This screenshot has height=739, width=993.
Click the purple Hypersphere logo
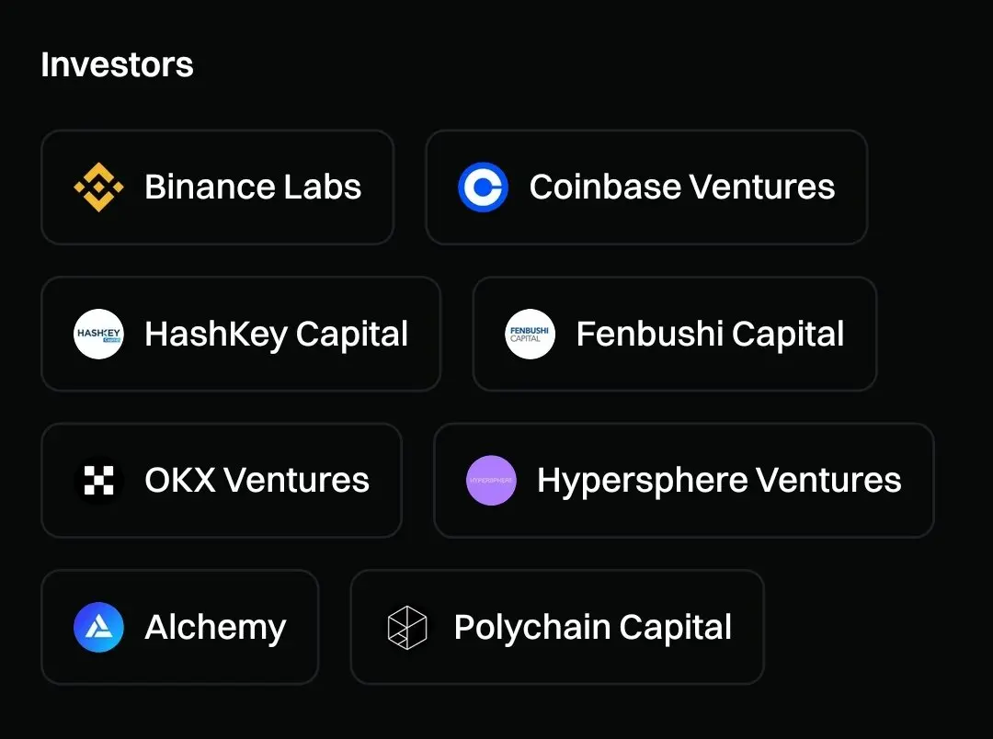point(491,480)
